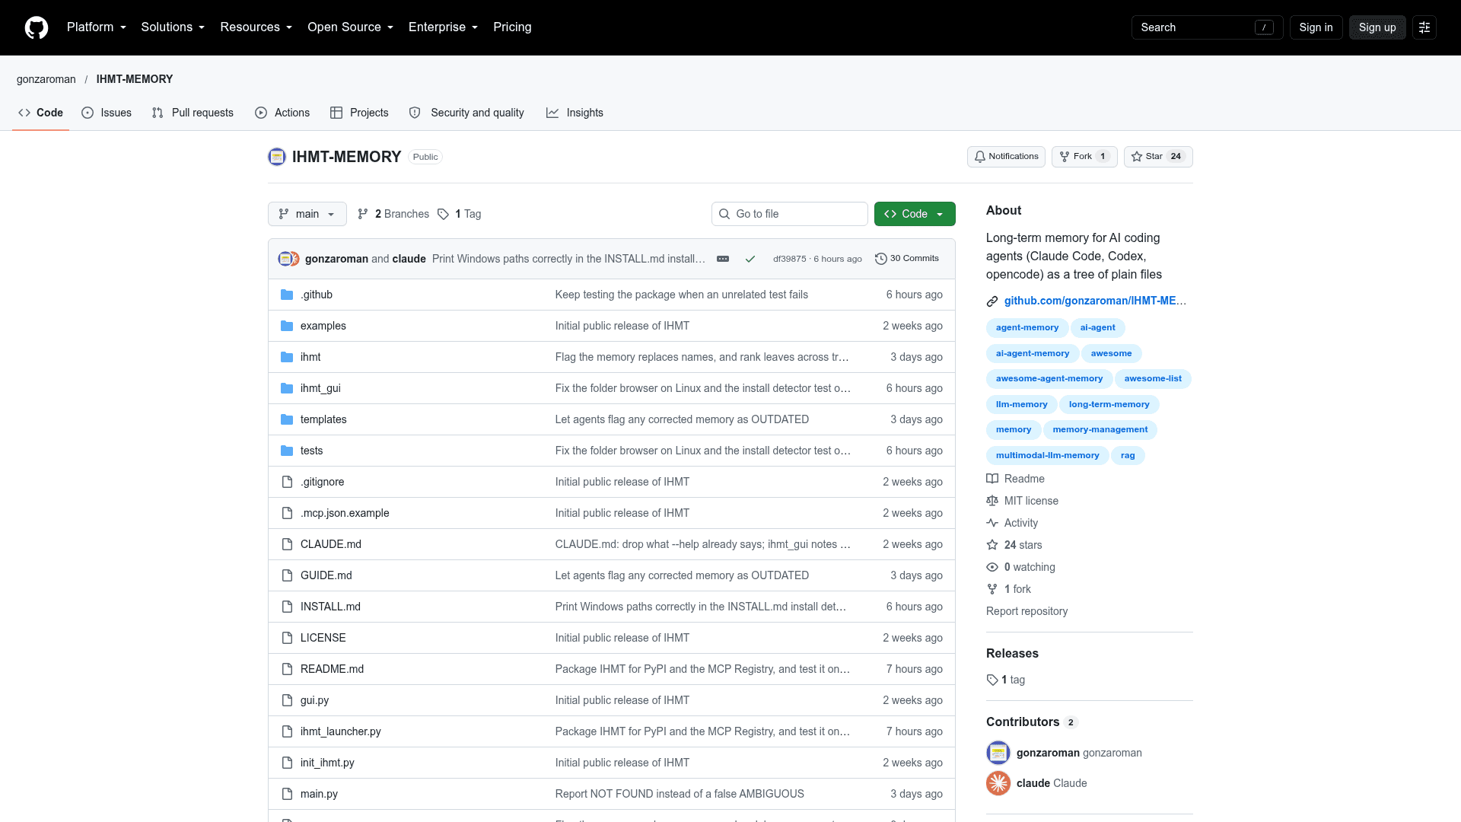Toggle Notifications for this repository

1006,157
